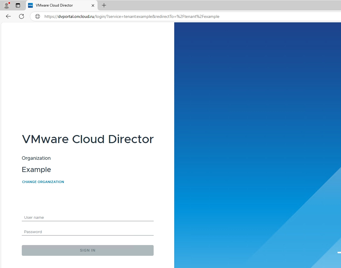The width and height of the screenshot is (341, 268).
Task: View site information globe icon
Action: (x=38, y=16)
